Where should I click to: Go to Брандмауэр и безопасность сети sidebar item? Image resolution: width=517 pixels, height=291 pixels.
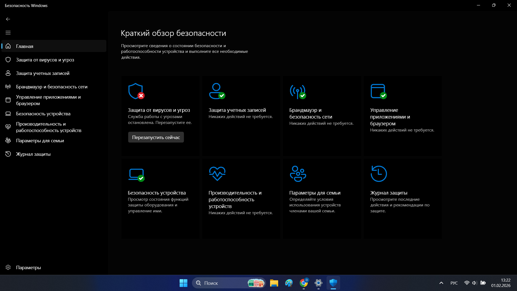[54, 86]
